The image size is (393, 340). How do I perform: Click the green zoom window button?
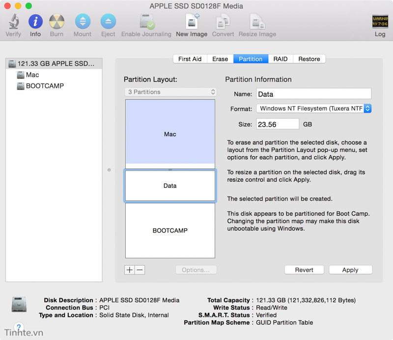click(28, 6)
